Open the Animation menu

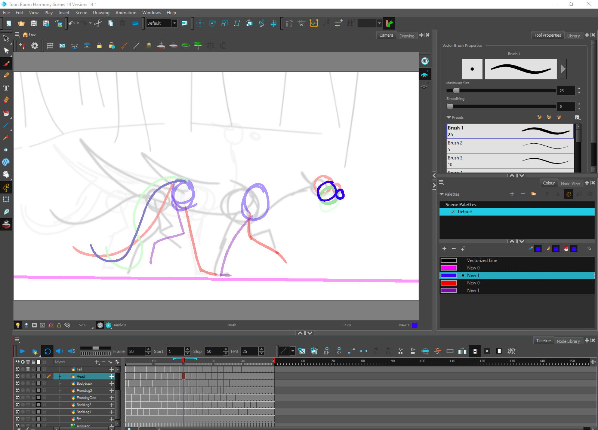(126, 13)
